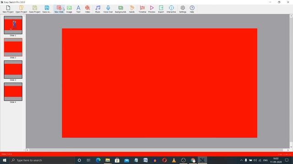Choose the Save As toolbar icon
This screenshot has width=293, height=164.
click(47, 9)
